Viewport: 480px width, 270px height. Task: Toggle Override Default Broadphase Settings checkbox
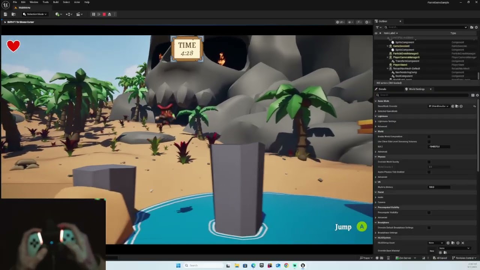coord(429,228)
